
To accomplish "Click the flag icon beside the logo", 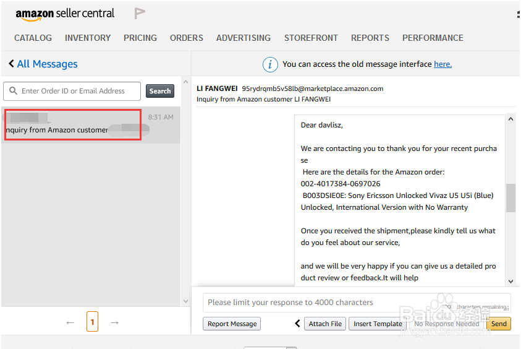I will (140, 14).
